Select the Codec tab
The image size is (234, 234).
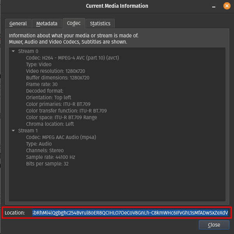pyautogui.click(x=74, y=23)
